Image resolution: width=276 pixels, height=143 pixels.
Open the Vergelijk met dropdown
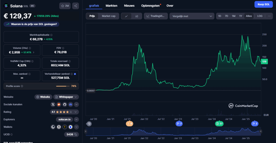pyautogui.click(x=192, y=16)
